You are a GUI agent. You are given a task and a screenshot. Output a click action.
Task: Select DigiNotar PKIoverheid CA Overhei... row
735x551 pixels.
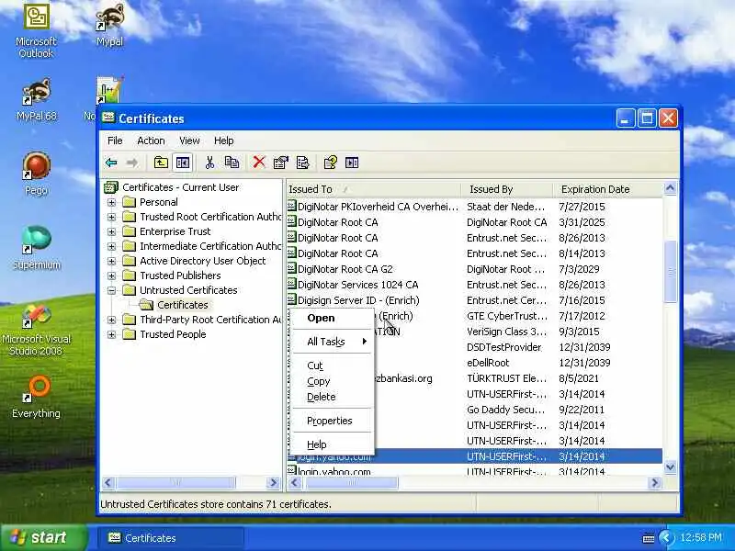tap(474, 207)
